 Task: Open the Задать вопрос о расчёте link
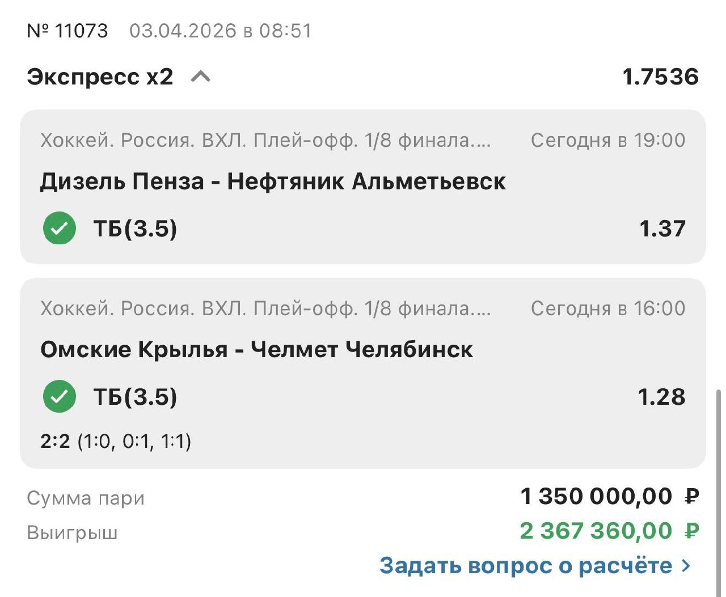click(525, 565)
